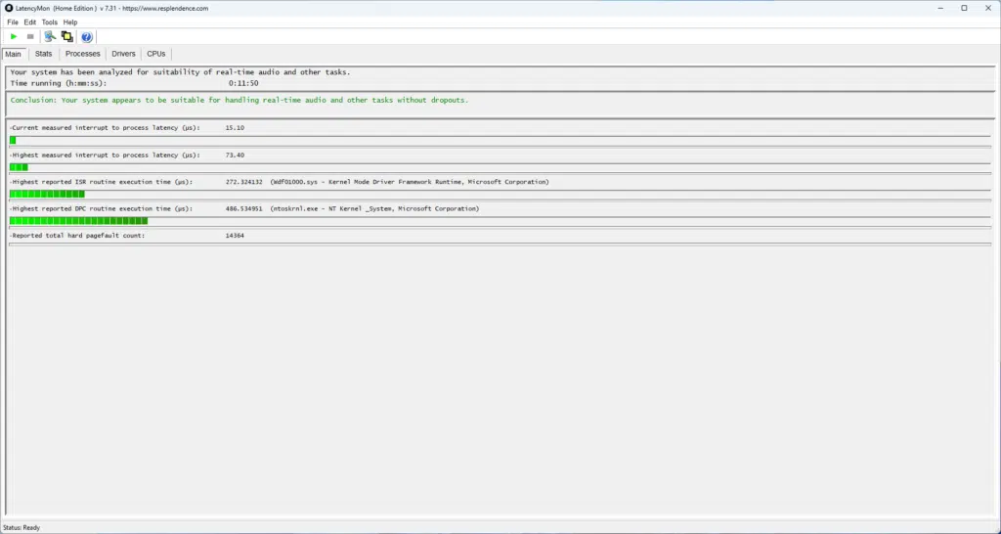Screen dimensions: 1001x534
Task: Start monitoring with the green play icon
Action: 14,37
